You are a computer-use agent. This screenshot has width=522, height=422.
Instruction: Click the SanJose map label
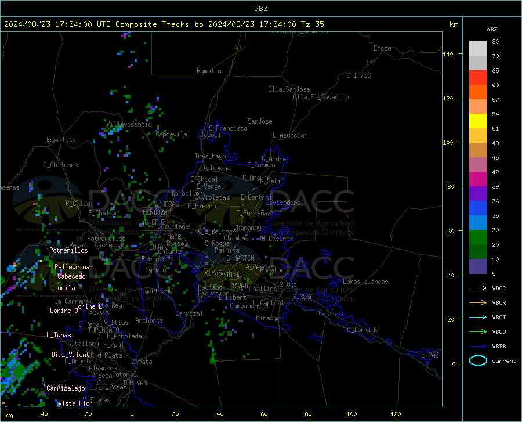coord(260,121)
